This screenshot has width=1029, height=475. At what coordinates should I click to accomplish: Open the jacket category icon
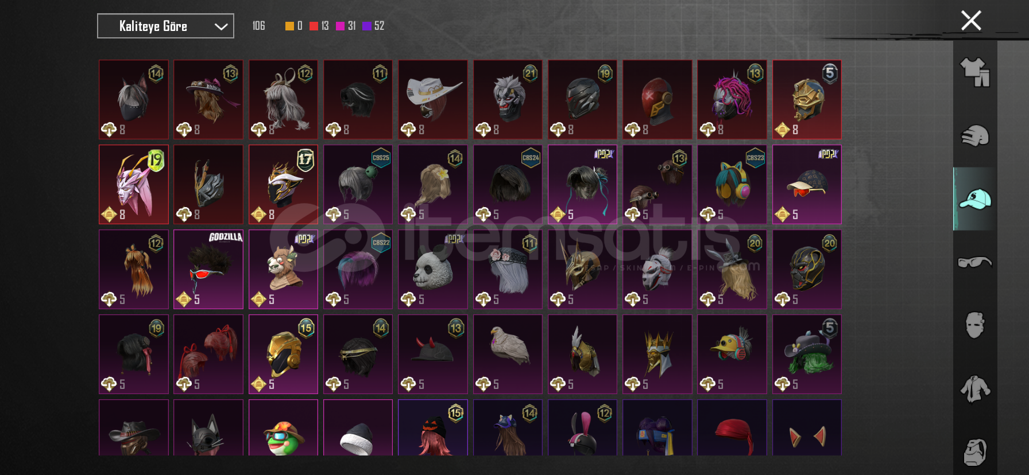pyautogui.click(x=975, y=389)
